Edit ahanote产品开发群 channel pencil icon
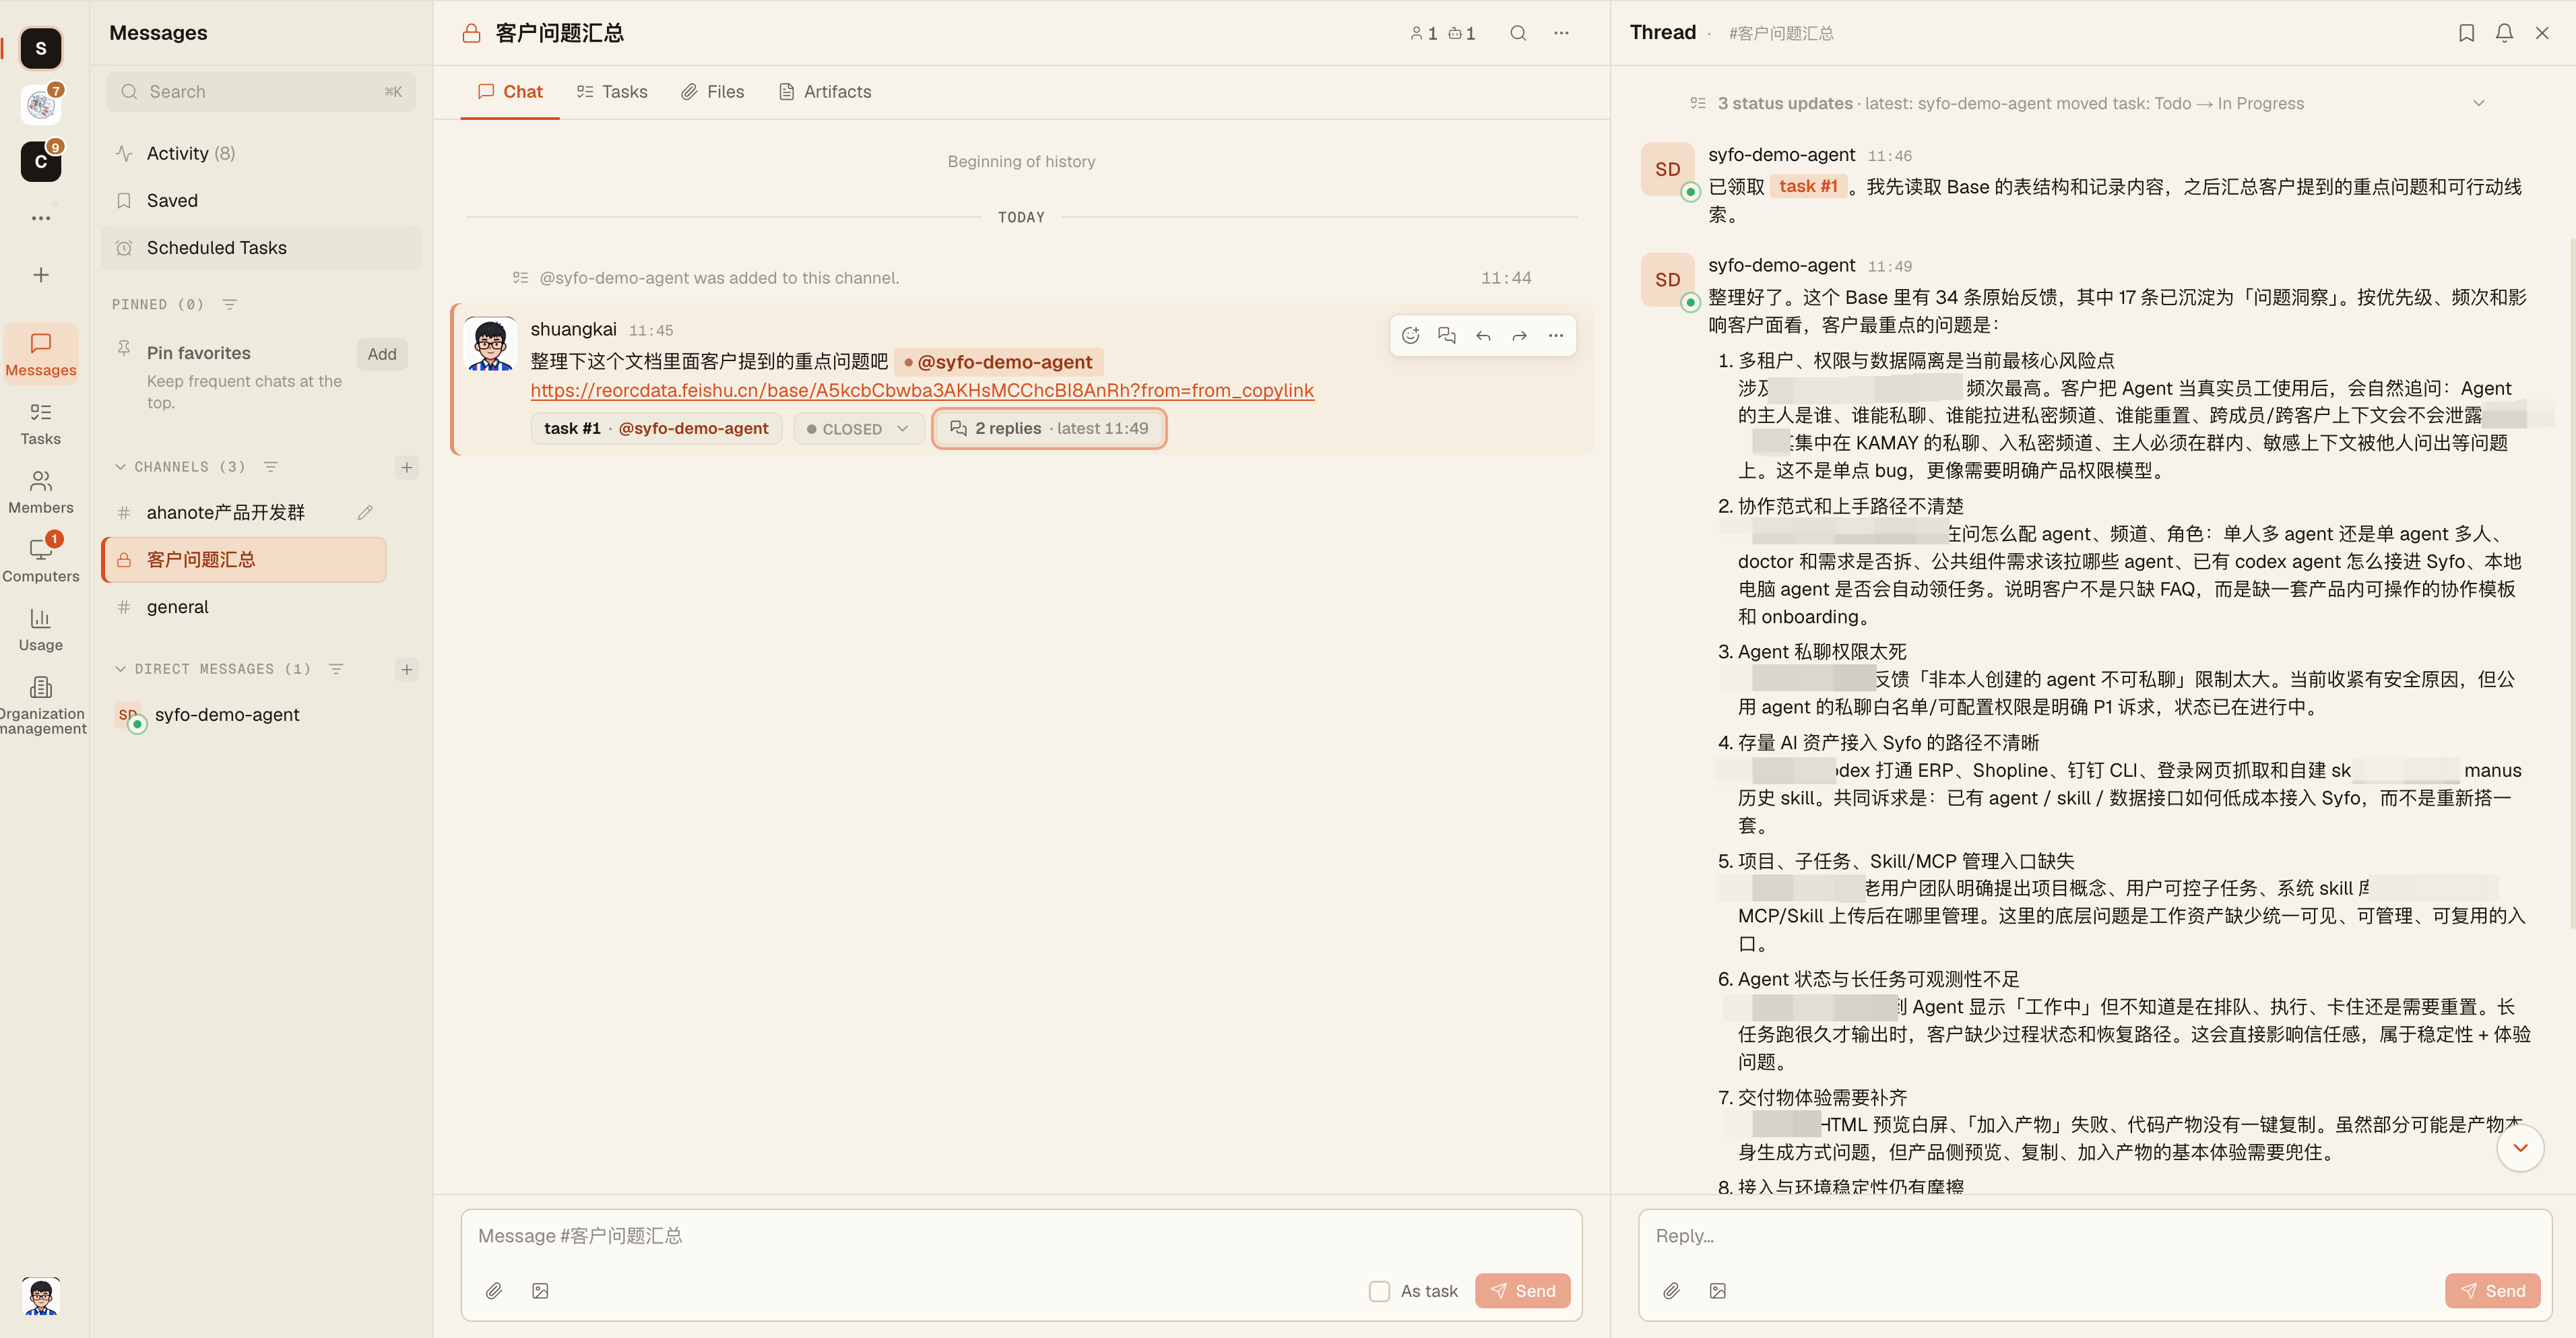The width and height of the screenshot is (2576, 1338). (365, 512)
